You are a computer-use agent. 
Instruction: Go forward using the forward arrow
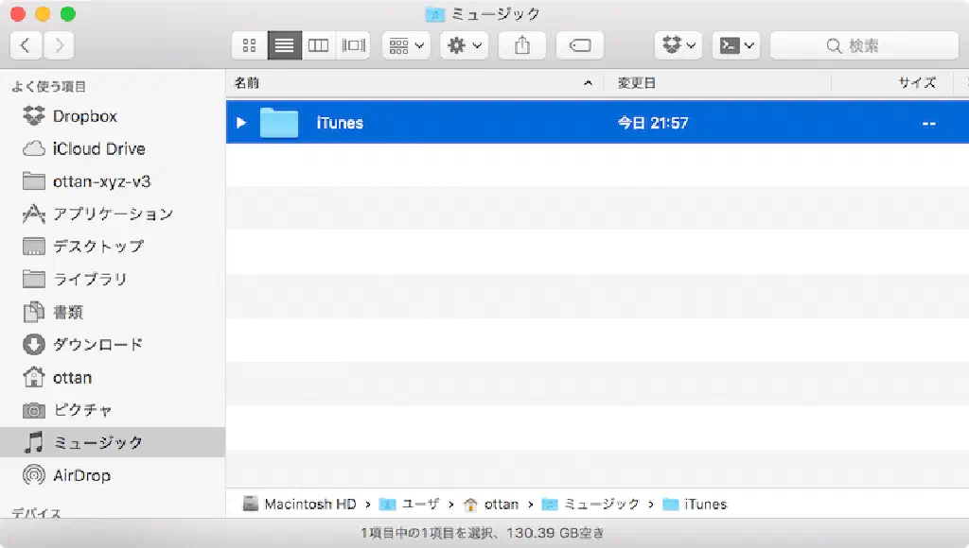pyautogui.click(x=59, y=45)
